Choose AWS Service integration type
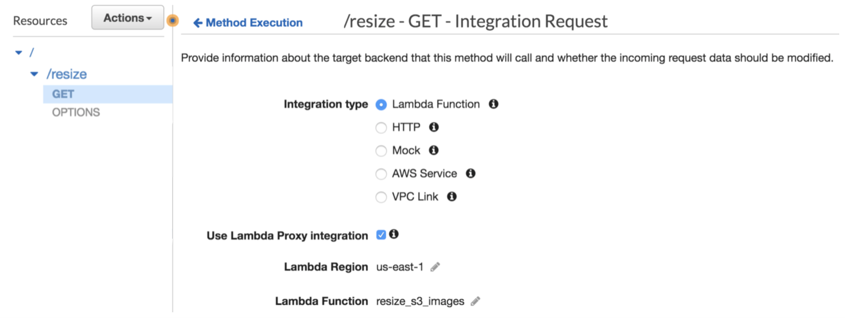The height and width of the screenshot is (318, 845). 381,174
